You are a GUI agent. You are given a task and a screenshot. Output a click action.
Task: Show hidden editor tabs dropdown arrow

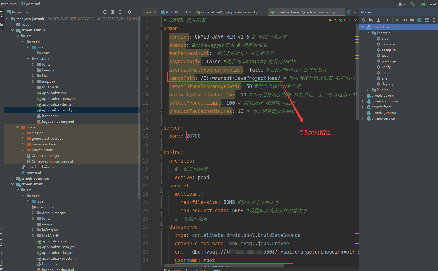[x=355, y=12]
